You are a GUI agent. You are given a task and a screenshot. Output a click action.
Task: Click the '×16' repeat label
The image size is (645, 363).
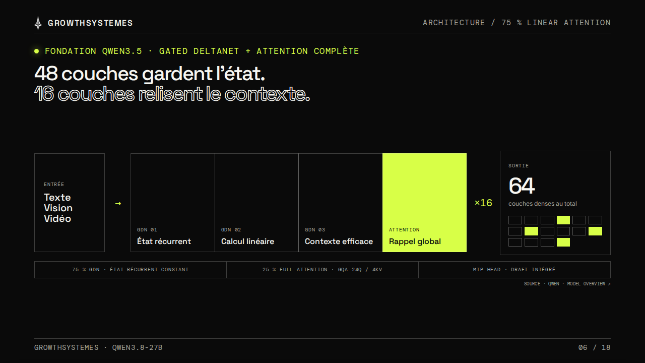[483, 203]
